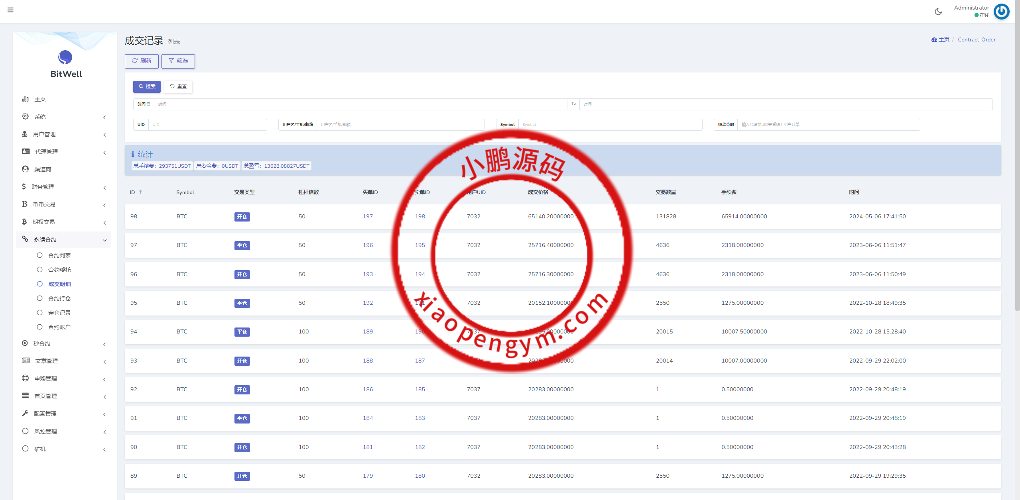Screen dimensions: 1020x500
Task: Click the blue 搜索 search button
Action: pos(147,86)
